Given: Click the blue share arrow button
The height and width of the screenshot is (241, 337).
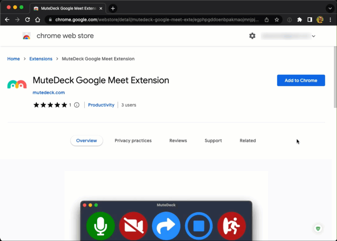Looking at the screenshot, I should coord(166,226).
